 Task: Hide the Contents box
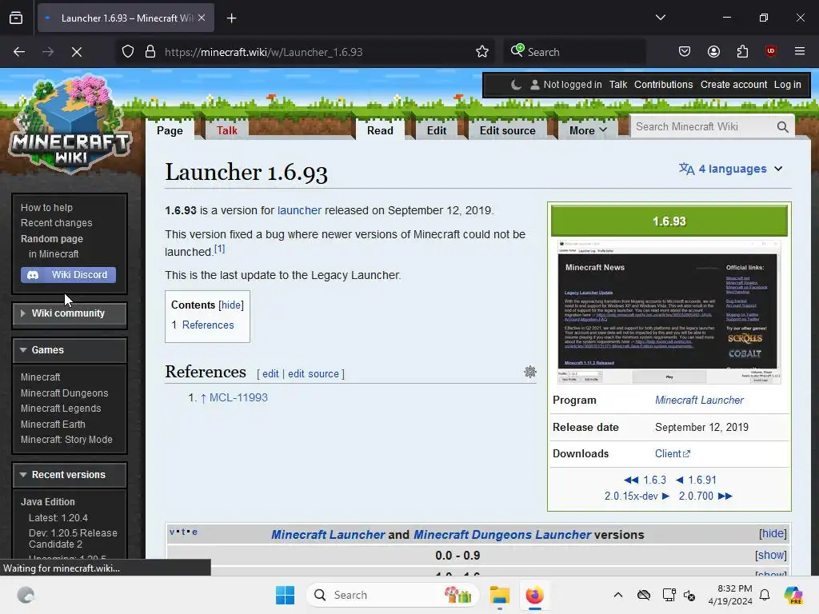click(231, 305)
